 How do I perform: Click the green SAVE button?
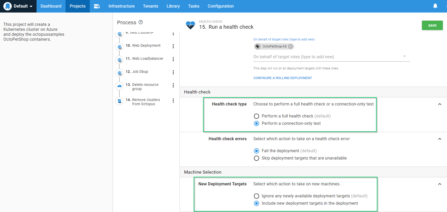click(x=432, y=25)
